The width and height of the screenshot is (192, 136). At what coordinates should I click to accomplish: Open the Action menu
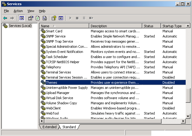(x=18, y=11)
